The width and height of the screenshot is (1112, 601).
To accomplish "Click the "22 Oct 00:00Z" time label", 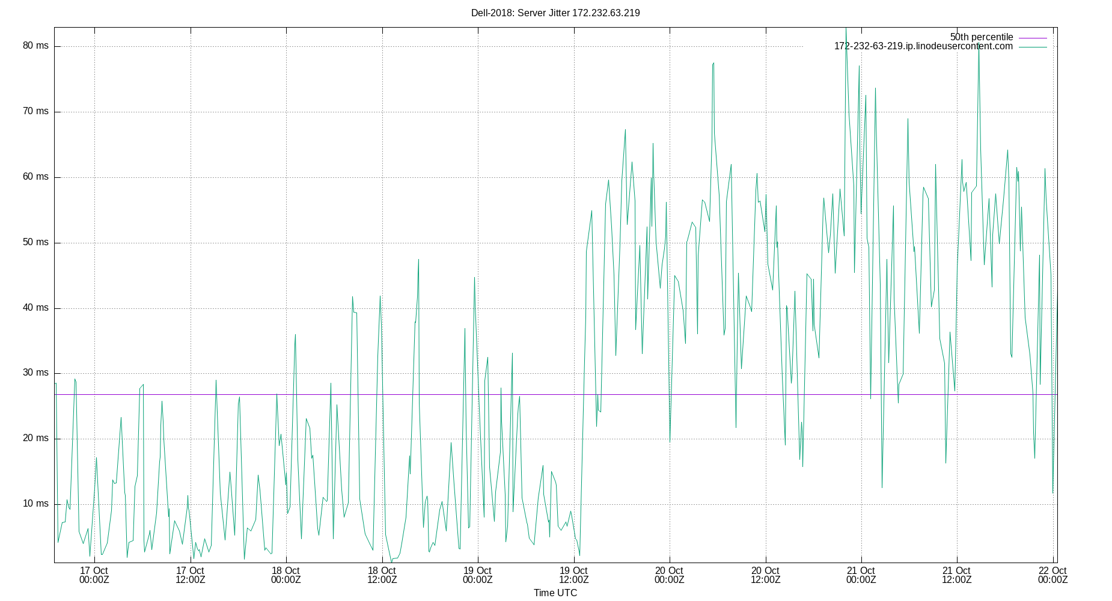I will (x=1053, y=575).
